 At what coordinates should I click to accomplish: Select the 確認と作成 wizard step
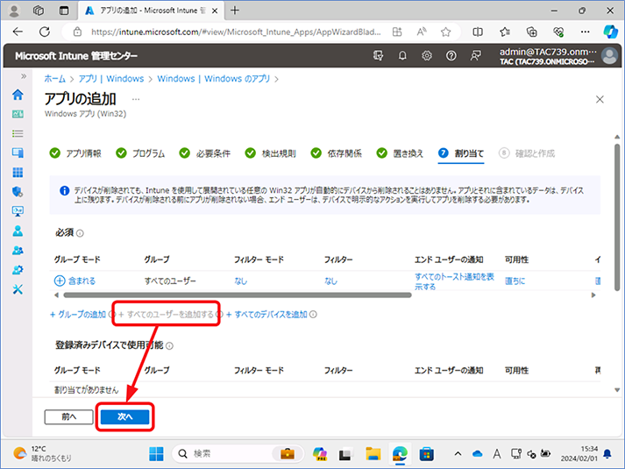pos(527,153)
